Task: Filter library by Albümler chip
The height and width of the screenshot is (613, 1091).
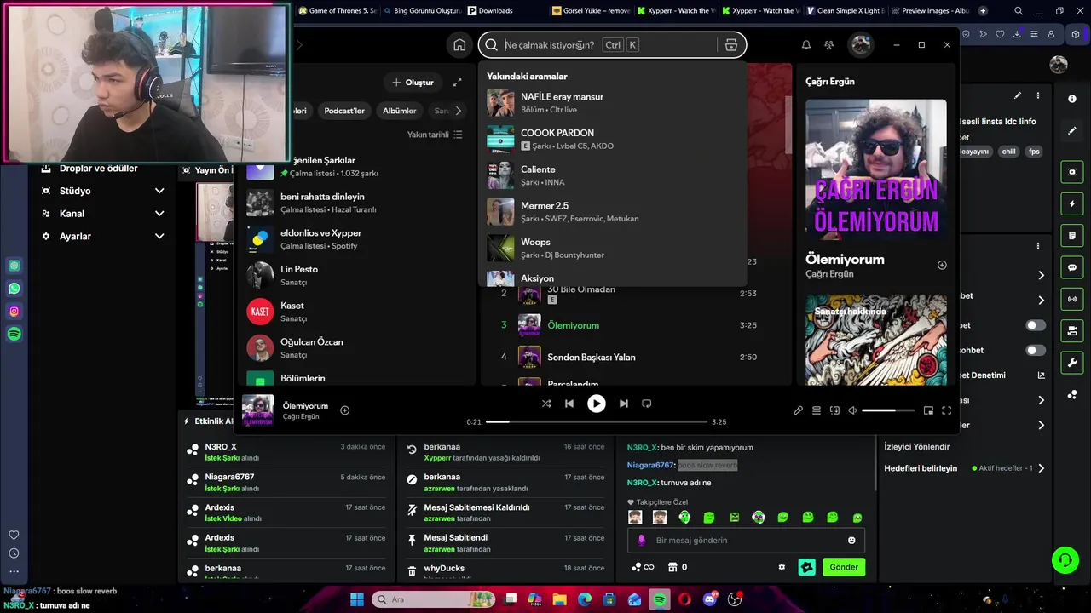Action: click(x=399, y=111)
